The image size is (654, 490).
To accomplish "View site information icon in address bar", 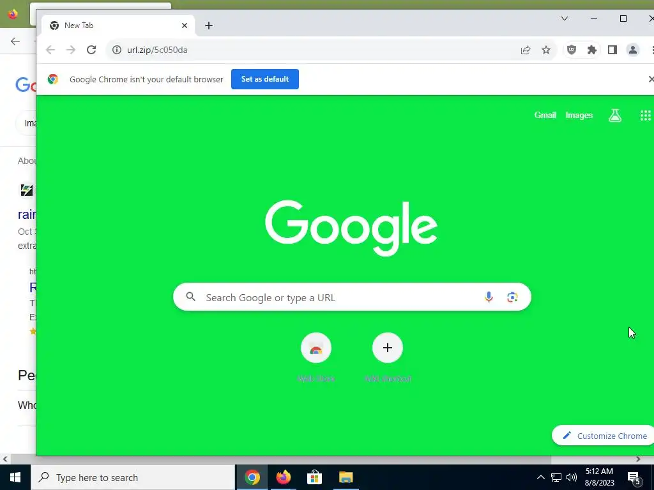I will pos(117,50).
